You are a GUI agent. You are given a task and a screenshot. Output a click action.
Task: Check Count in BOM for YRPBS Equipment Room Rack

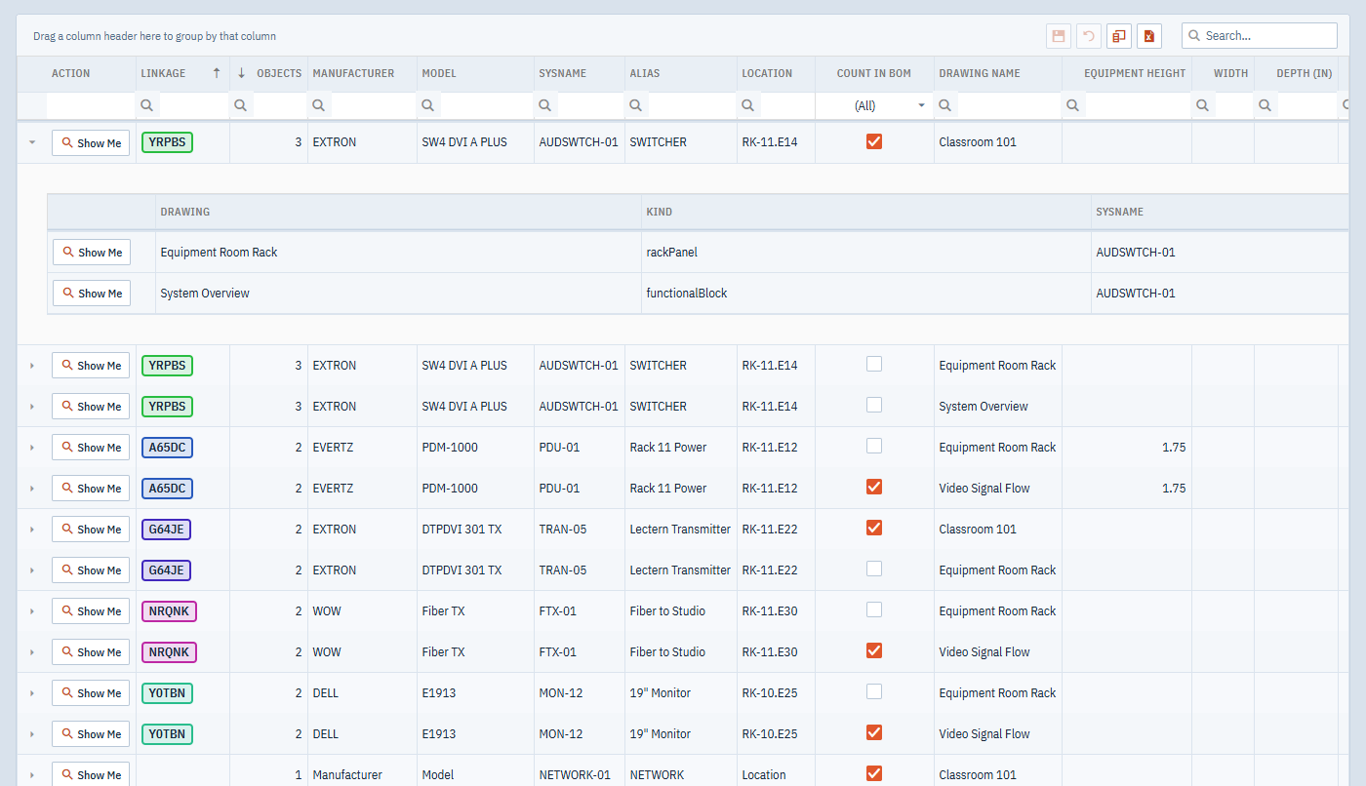click(874, 364)
